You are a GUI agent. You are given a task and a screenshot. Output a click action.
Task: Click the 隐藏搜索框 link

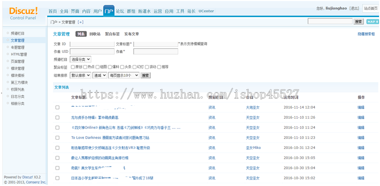point(366,34)
